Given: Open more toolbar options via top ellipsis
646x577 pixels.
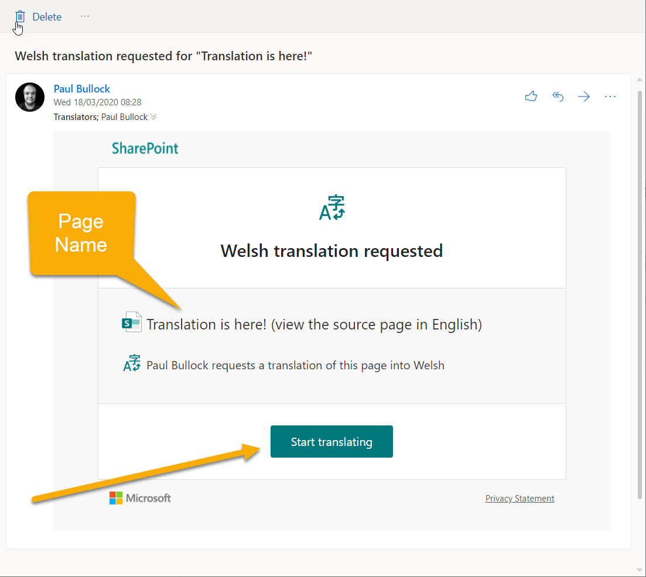Looking at the screenshot, I should click(x=85, y=16).
